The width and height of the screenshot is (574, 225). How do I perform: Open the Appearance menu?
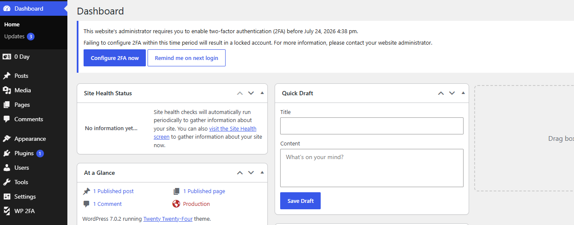click(34, 139)
